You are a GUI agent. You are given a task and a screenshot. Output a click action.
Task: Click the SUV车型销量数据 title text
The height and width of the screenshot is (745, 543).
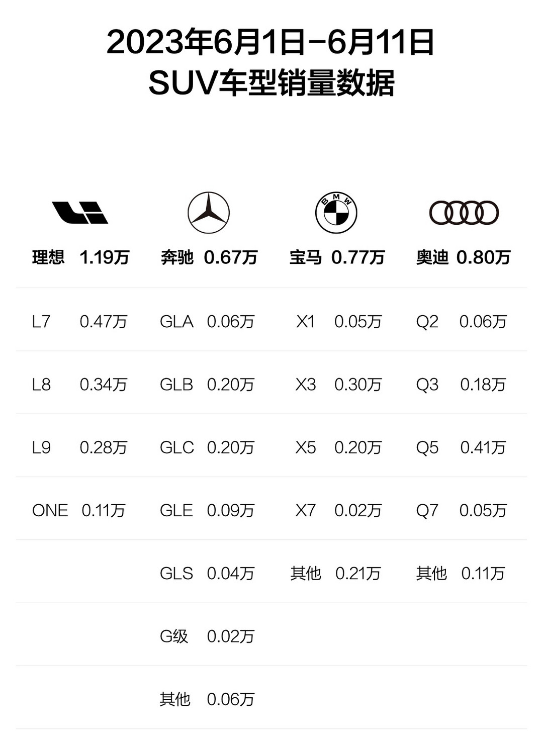[271, 82]
